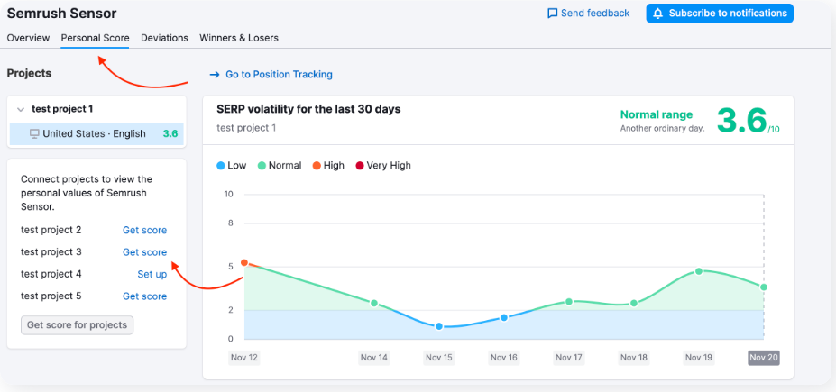Click the Nov 12 orange data point
Image resolution: width=836 pixels, height=392 pixels.
[x=244, y=262]
